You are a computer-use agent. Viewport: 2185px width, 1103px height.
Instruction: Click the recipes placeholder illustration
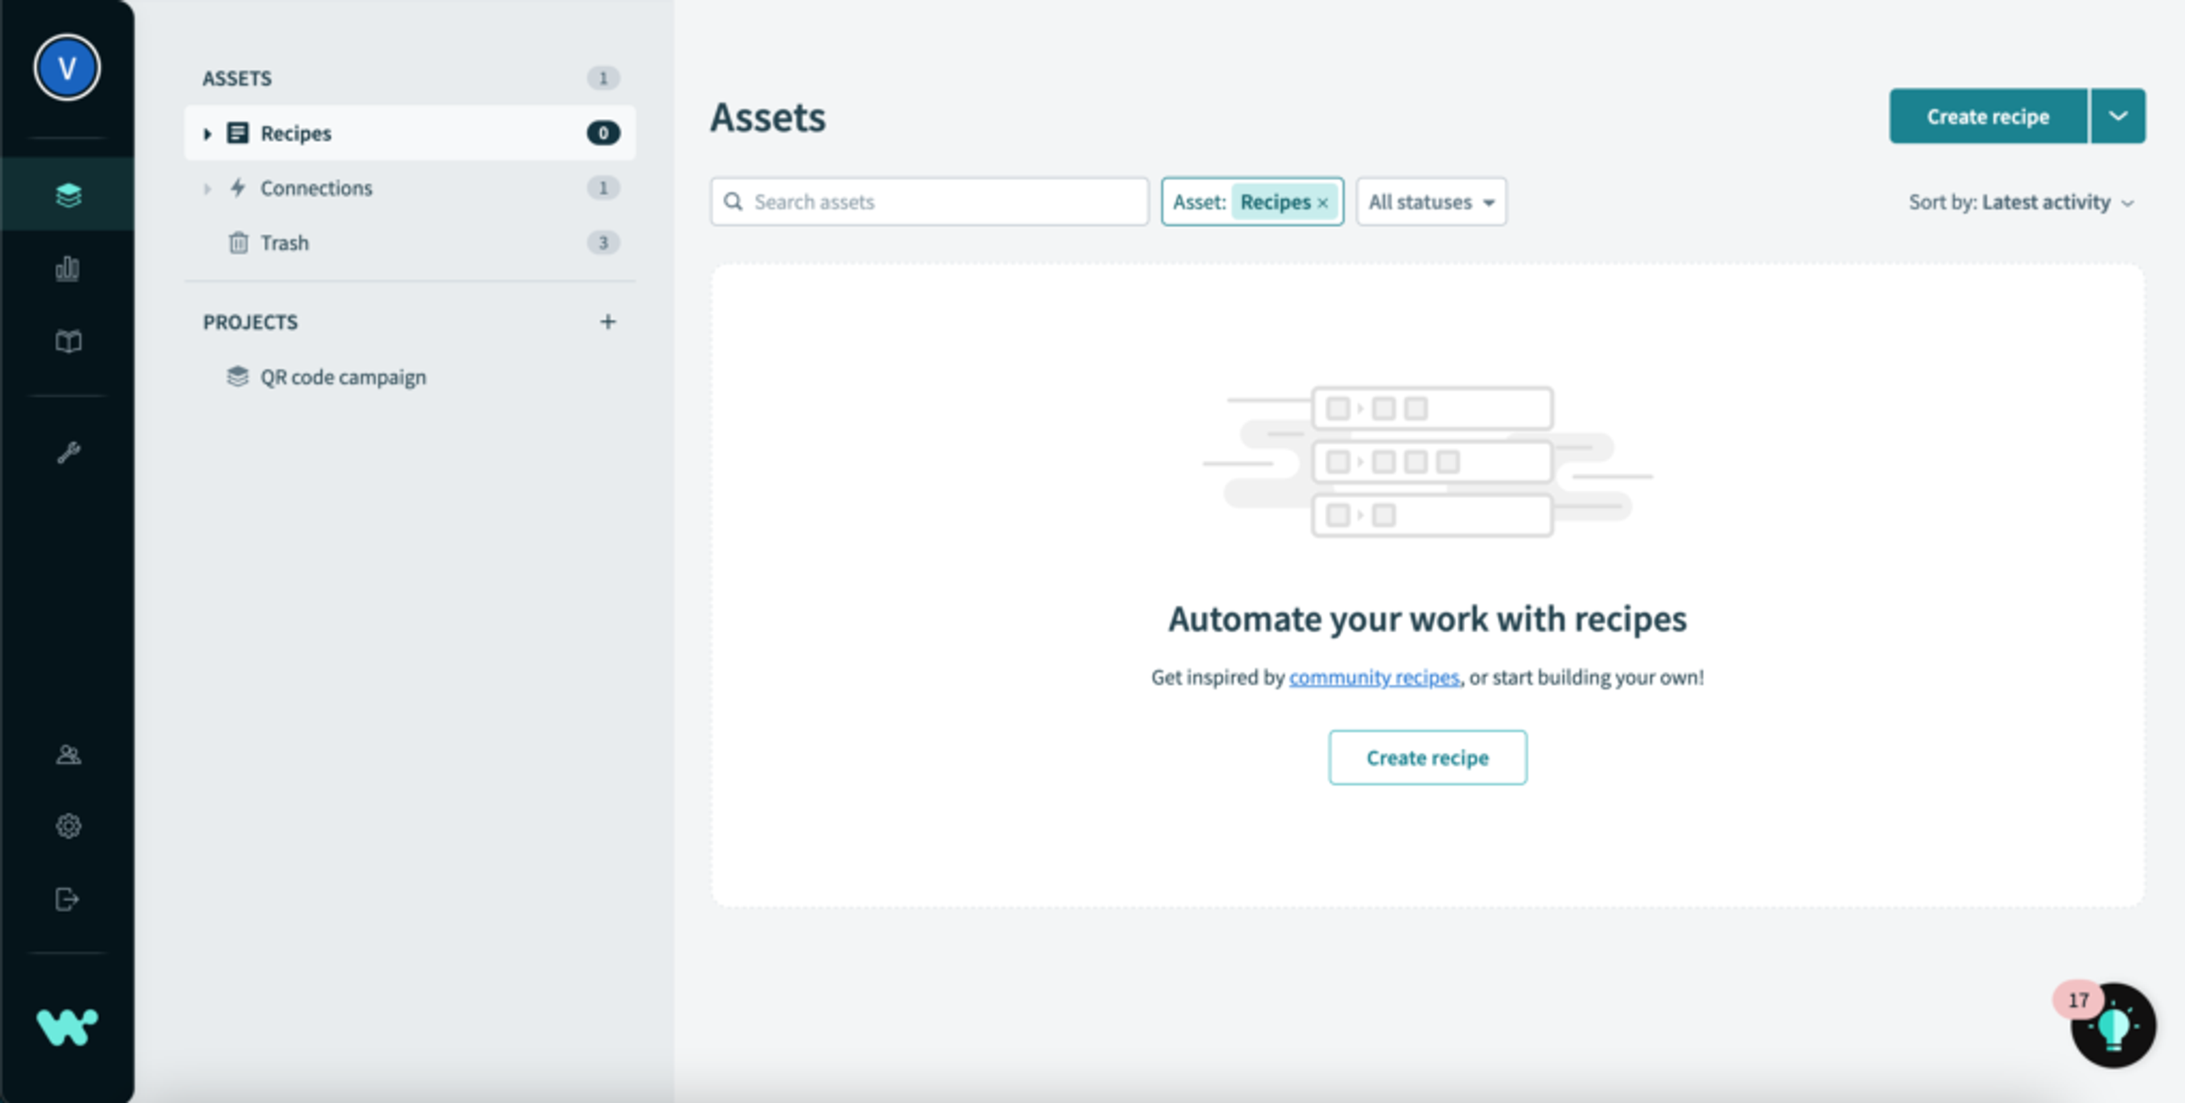click(1428, 462)
